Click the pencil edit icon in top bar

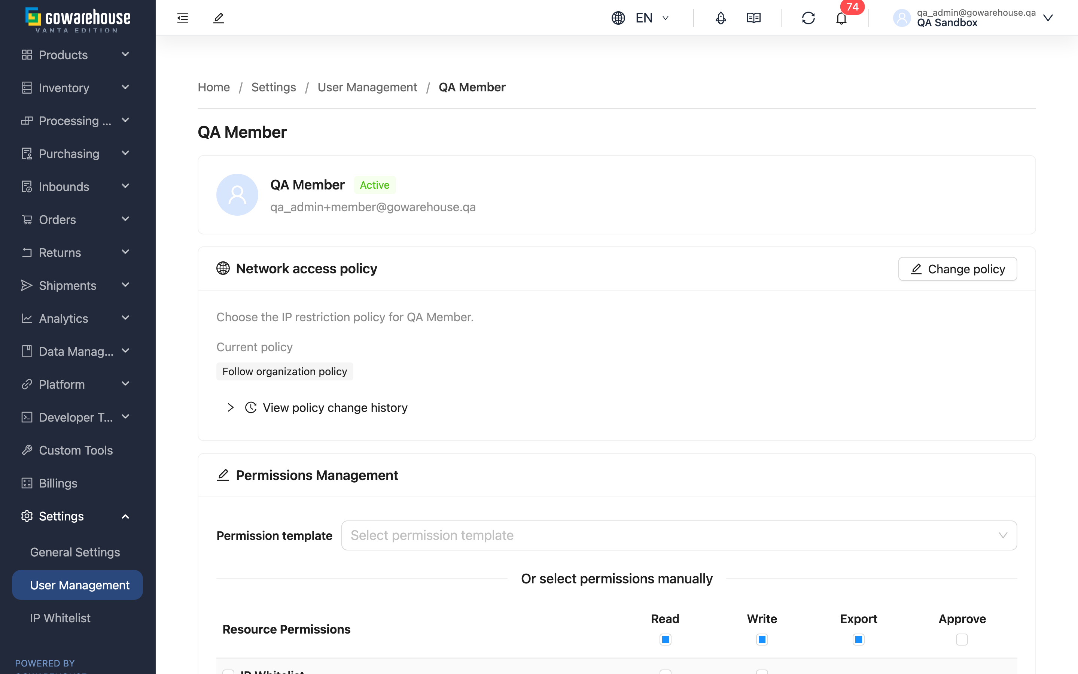218,18
